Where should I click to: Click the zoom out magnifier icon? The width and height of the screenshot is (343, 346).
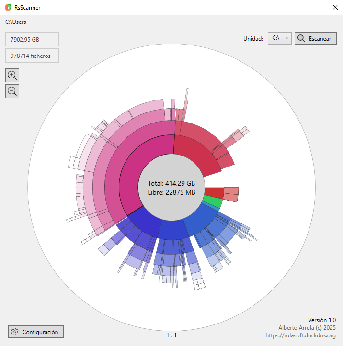(x=12, y=91)
